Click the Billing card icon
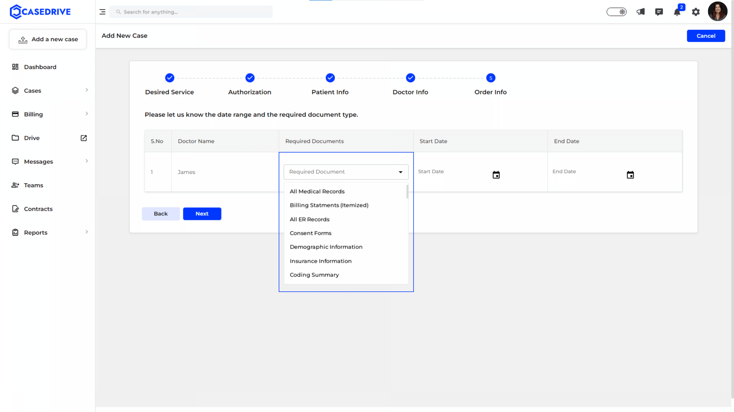The width and height of the screenshot is (734, 412). coord(15,114)
